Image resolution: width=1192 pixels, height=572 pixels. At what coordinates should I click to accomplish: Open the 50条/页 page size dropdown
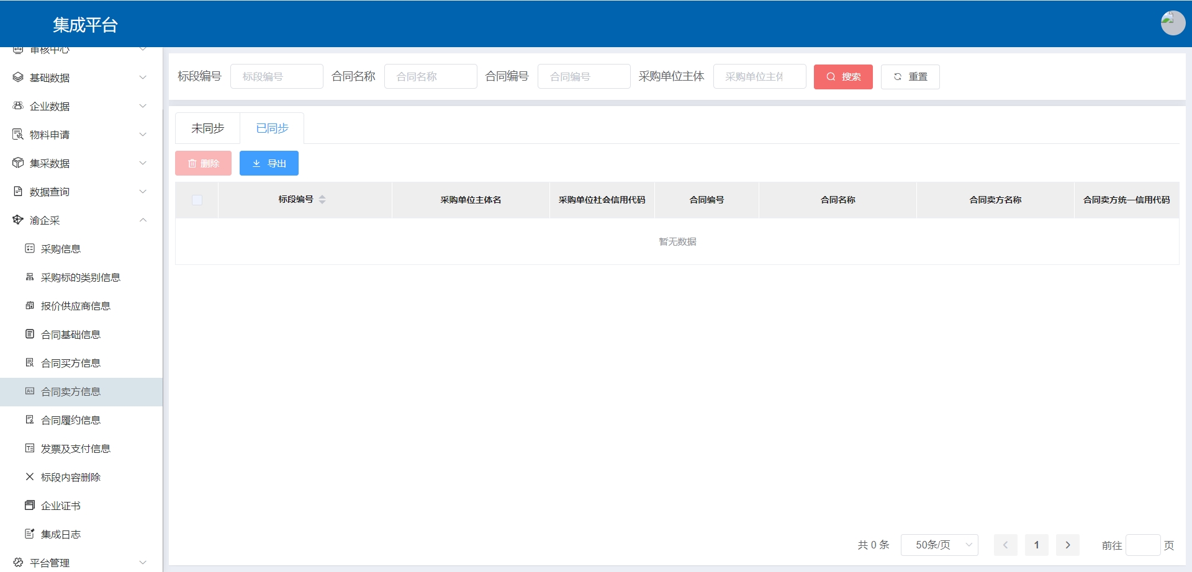(x=939, y=545)
